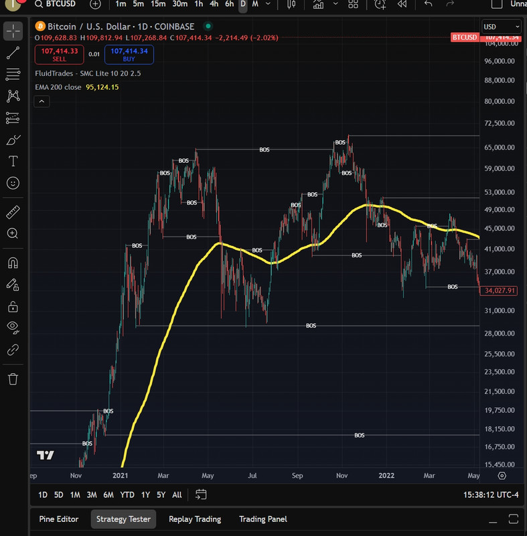
Task: Remove drawings with the trash icon
Action: pos(13,379)
